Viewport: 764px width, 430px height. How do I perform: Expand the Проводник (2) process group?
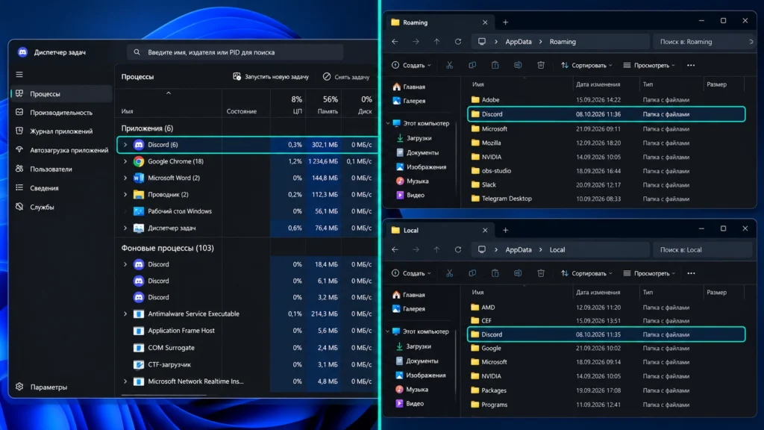(x=125, y=195)
